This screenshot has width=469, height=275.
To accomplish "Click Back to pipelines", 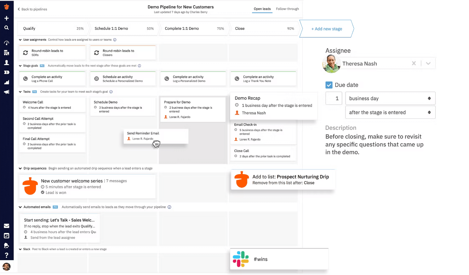I will [32, 9].
